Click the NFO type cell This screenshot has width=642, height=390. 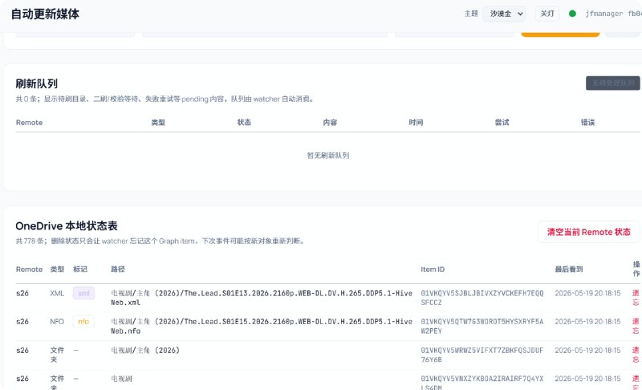click(x=57, y=322)
